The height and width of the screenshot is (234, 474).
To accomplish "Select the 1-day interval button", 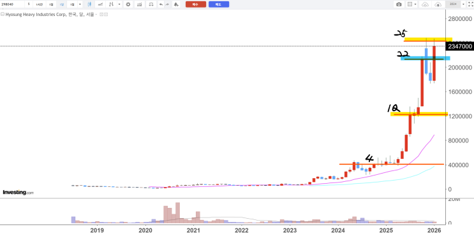I will [x=51, y=4].
